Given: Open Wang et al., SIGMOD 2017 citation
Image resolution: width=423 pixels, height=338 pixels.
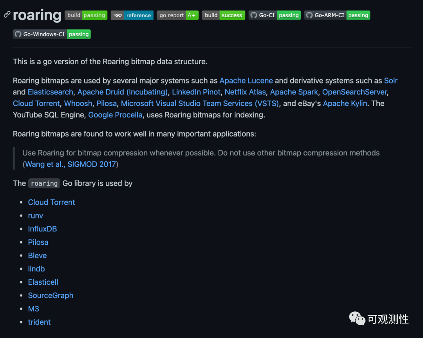Looking at the screenshot, I should 70,164.
